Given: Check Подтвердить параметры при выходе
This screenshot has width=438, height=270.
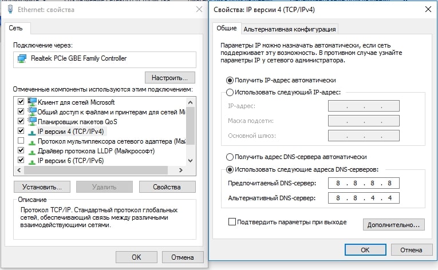Looking at the screenshot, I should coord(232,222).
